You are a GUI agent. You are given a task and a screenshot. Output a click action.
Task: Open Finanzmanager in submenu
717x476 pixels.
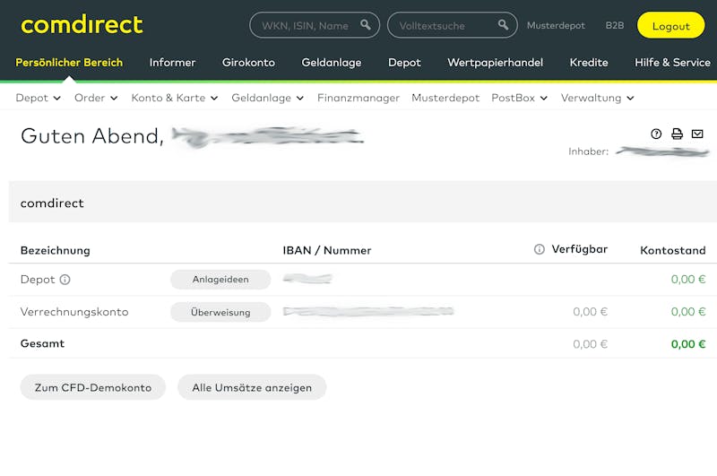(358, 98)
